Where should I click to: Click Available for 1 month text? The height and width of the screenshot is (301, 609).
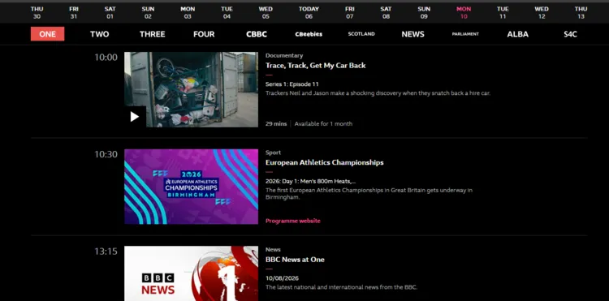point(323,124)
